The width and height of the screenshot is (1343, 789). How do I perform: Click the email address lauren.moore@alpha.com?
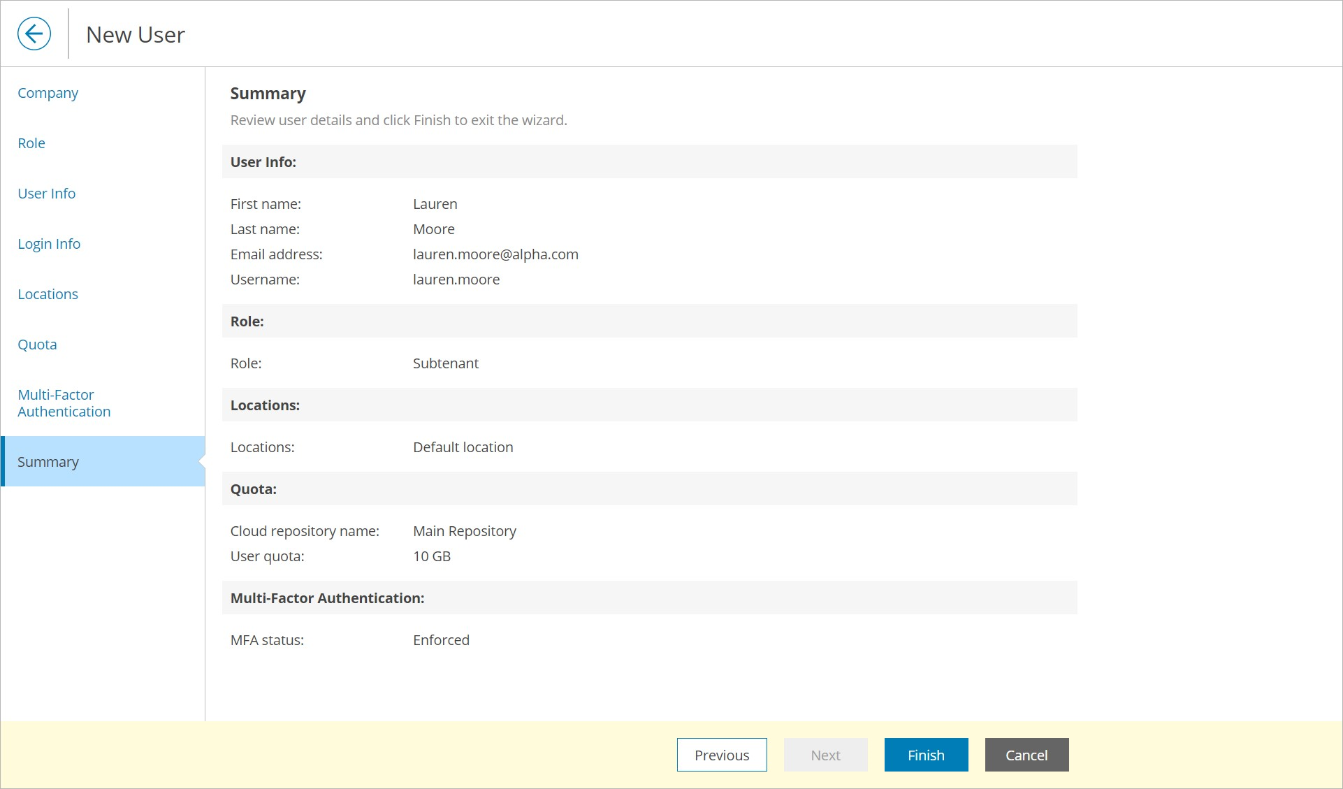click(x=495, y=254)
